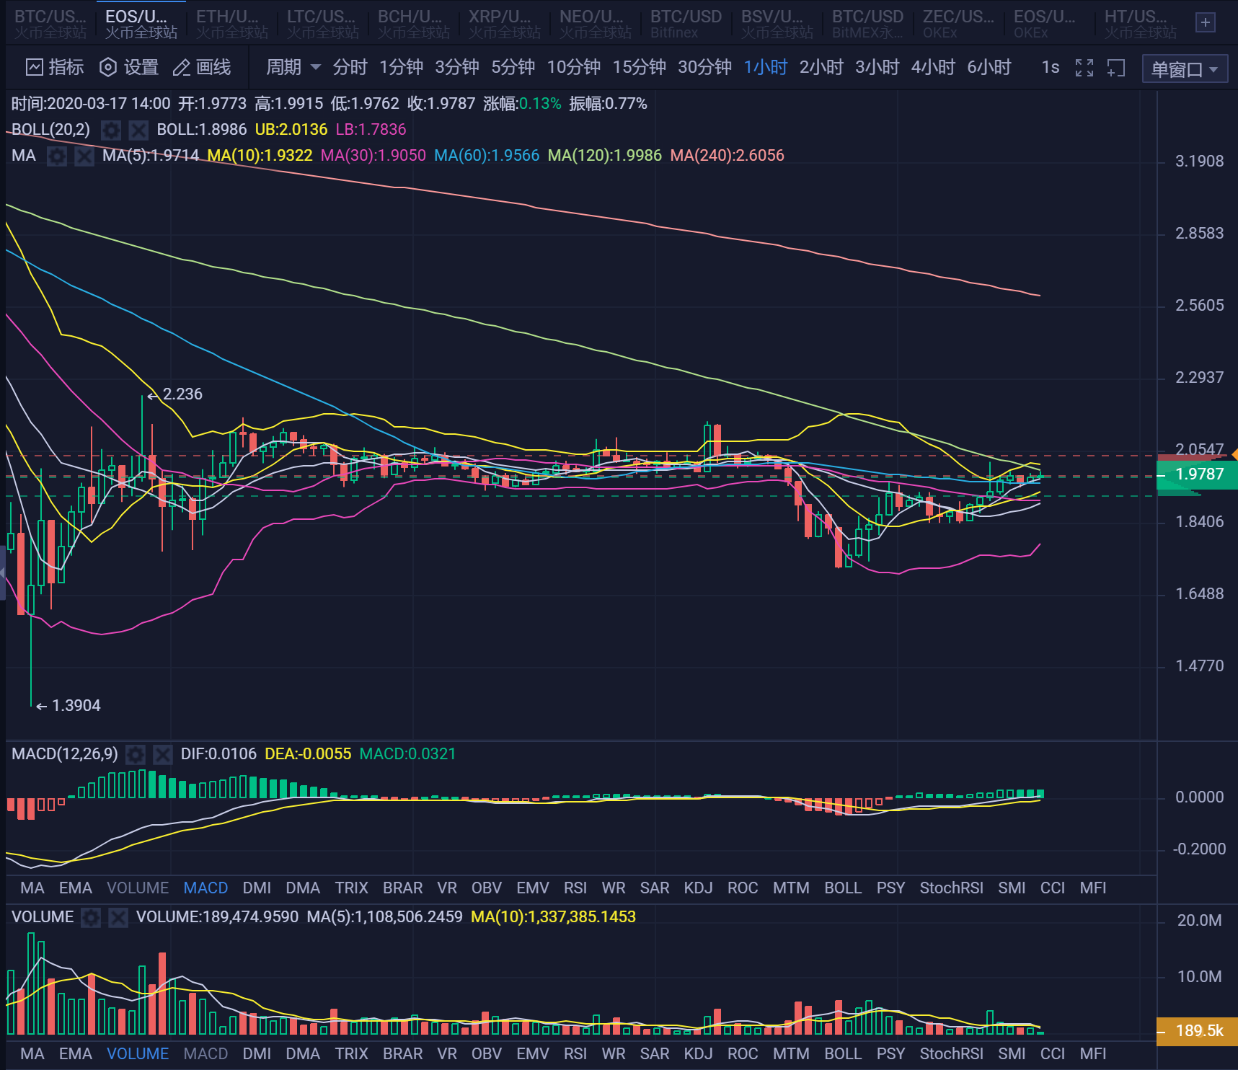Screen dimensions: 1238x1070
Task: Select MFI in the bottom indicator row
Action: click(1092, 1054)
